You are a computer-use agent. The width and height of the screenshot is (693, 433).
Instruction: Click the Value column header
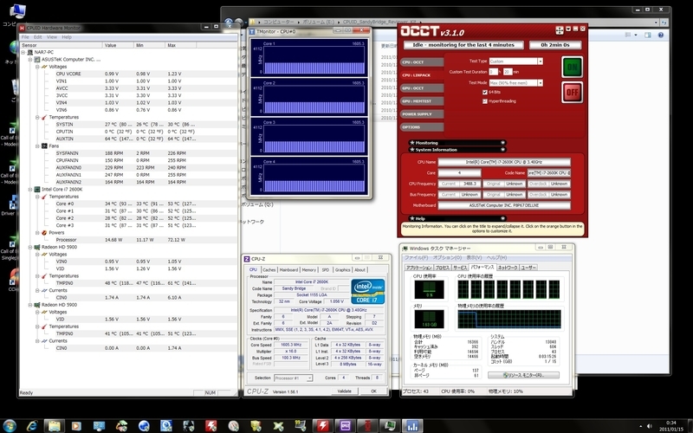[x=118, y=45]
